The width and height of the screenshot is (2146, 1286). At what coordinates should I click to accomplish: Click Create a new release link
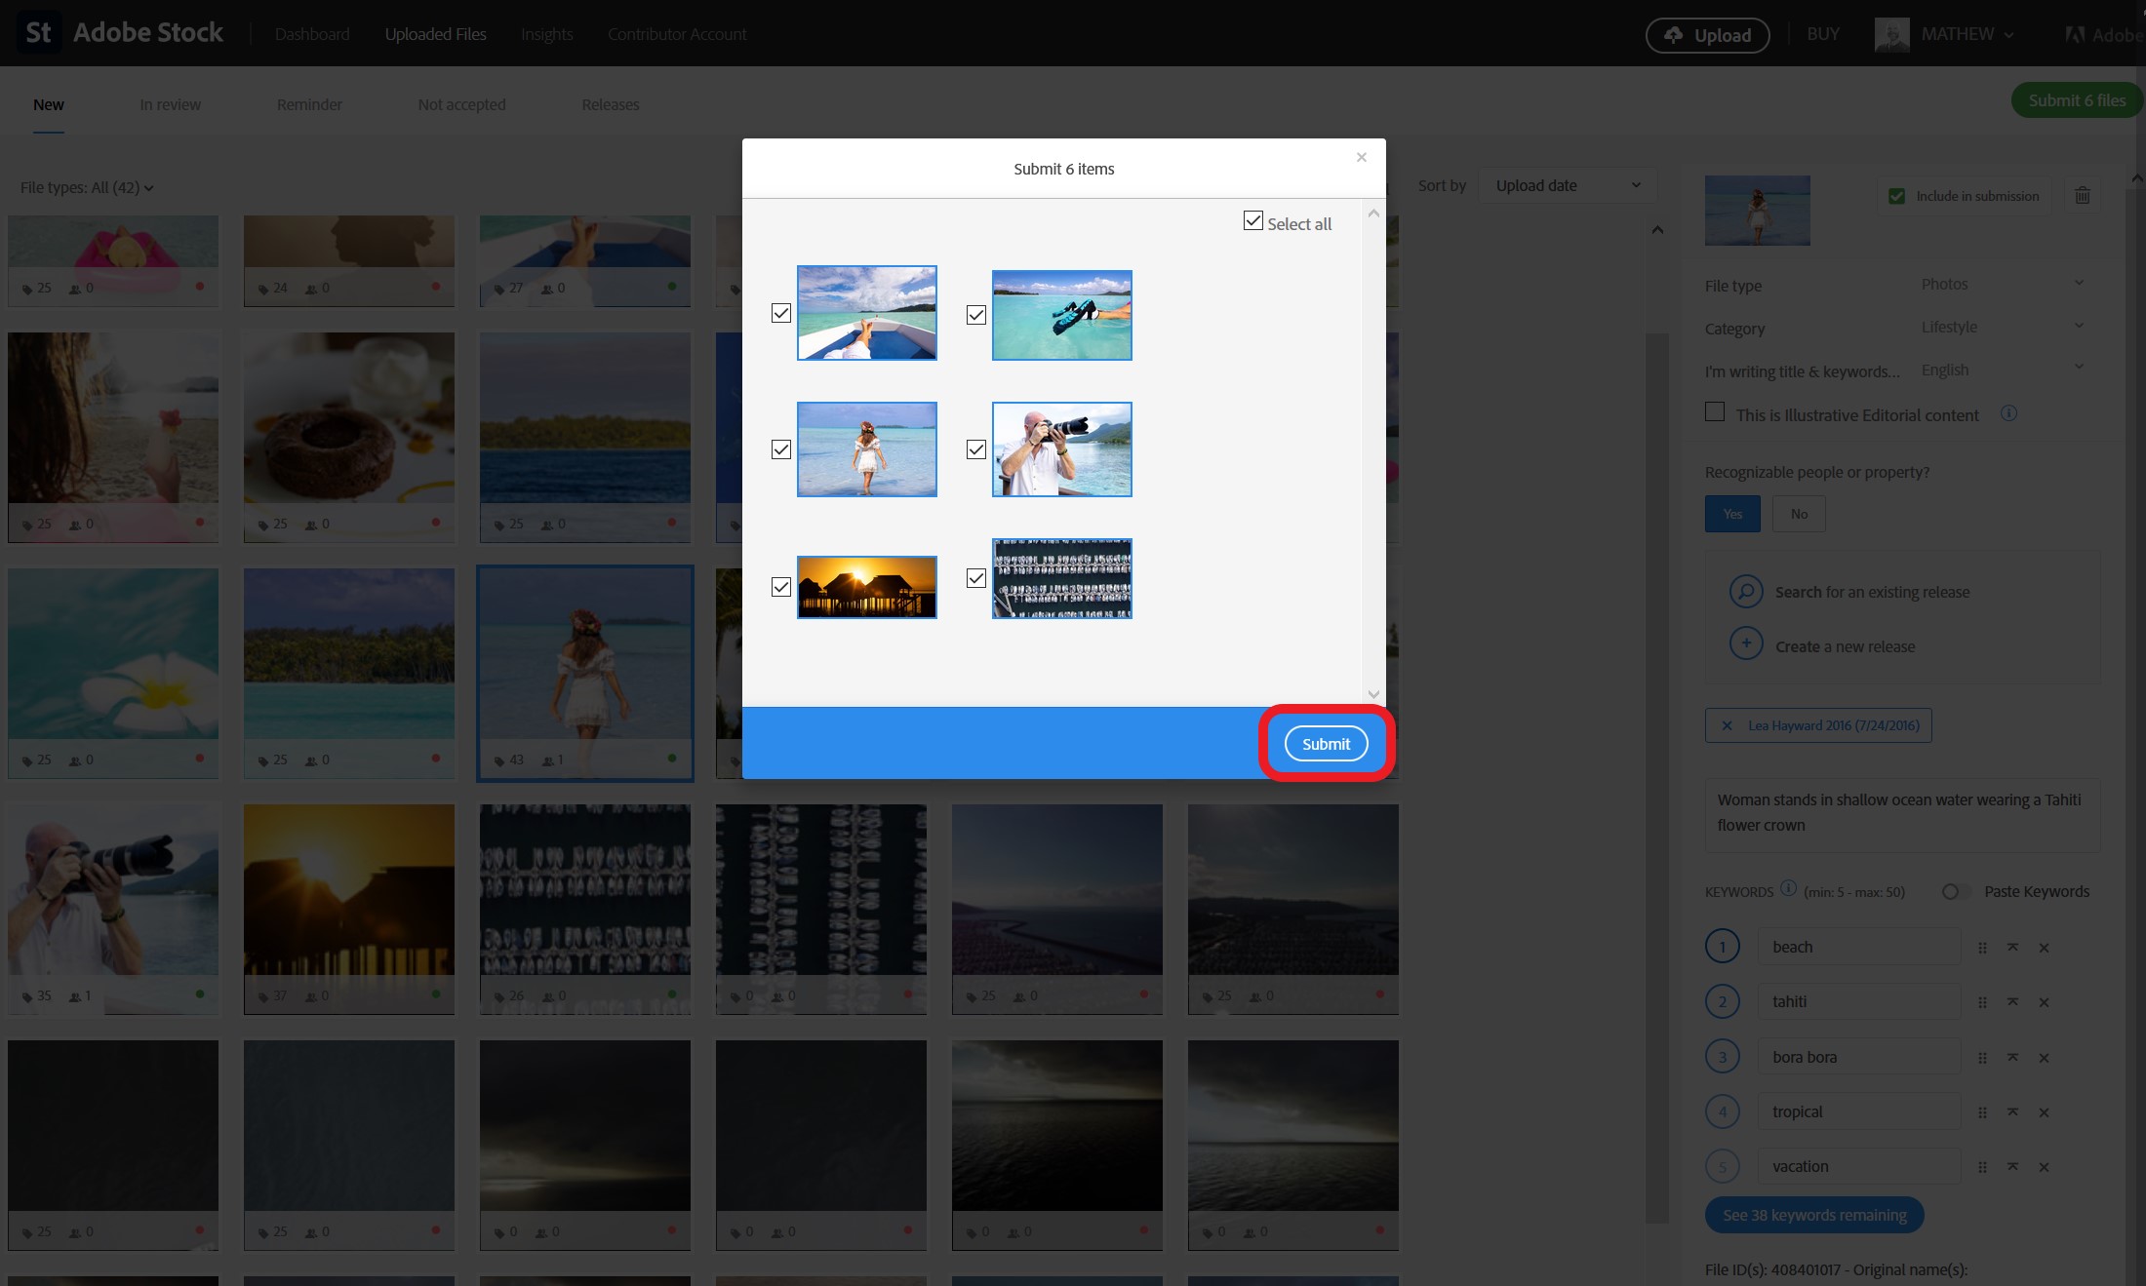pos(1846,646)
